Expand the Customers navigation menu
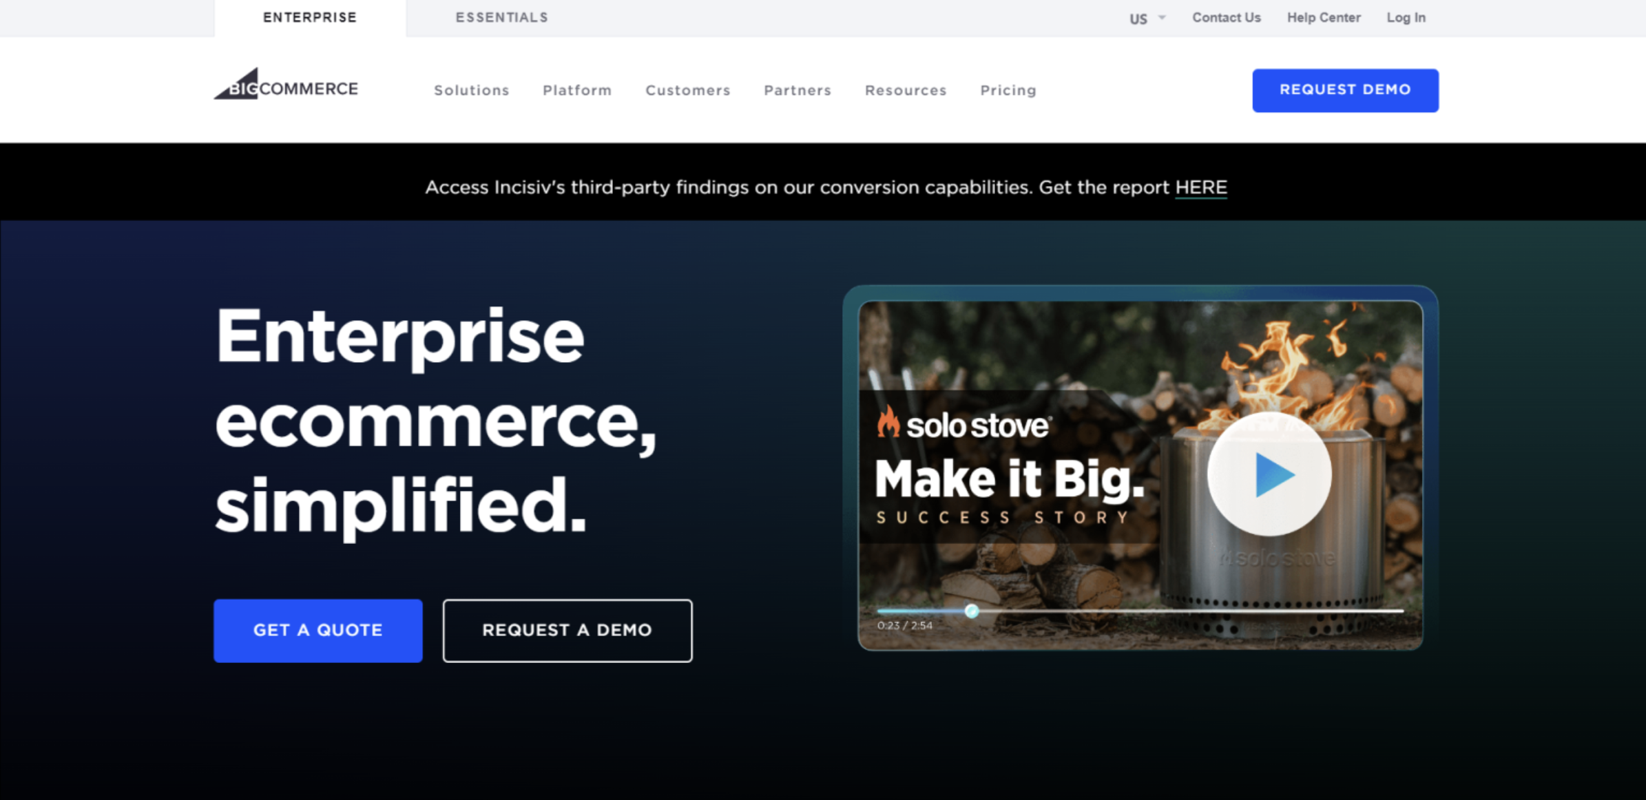The width and height of the screenshot is (1646, 800). tap(688, 90)
